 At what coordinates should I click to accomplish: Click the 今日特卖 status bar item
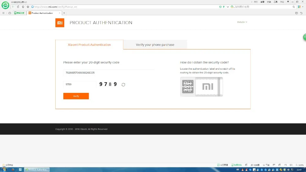tap(8, 165)
